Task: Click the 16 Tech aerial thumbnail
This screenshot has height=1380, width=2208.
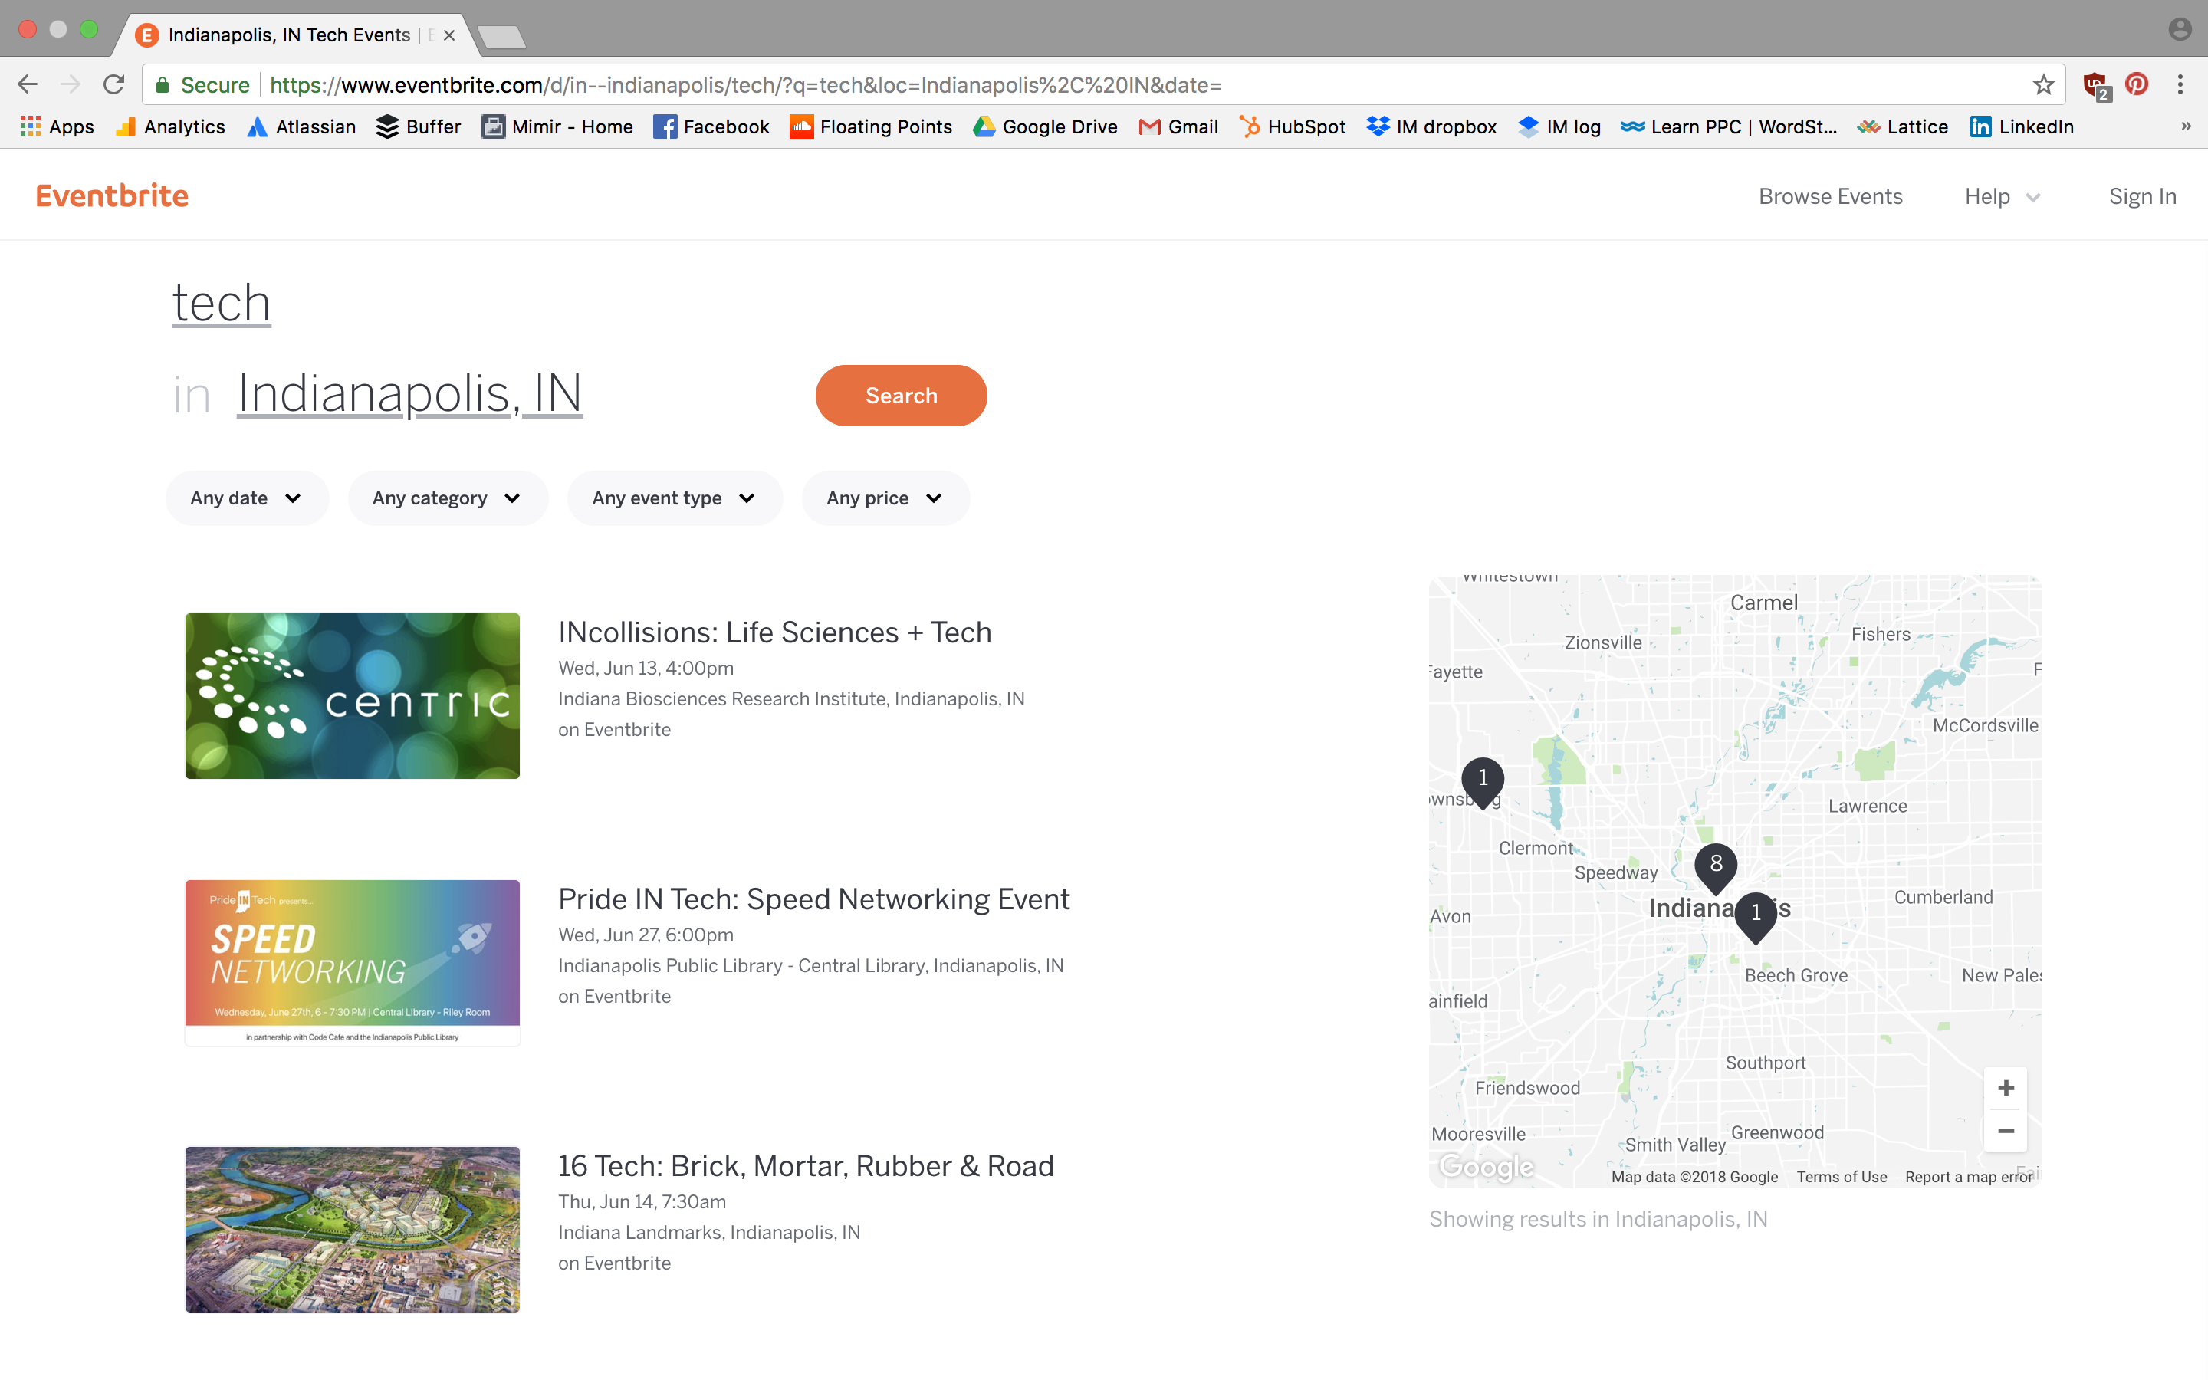Action: point(352,1230)
